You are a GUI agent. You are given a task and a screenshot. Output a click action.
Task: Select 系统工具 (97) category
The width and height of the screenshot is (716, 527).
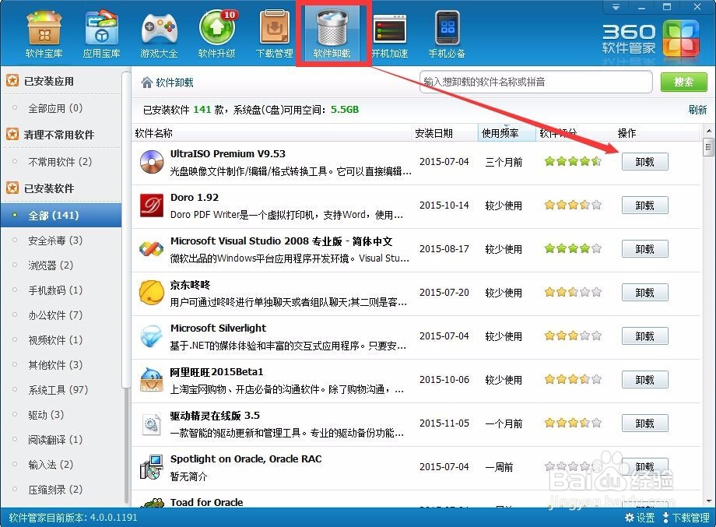(x=58, y=389)
